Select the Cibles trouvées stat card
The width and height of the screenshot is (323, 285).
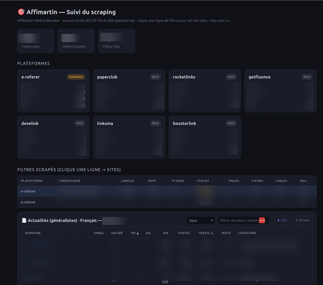[76, 41]
